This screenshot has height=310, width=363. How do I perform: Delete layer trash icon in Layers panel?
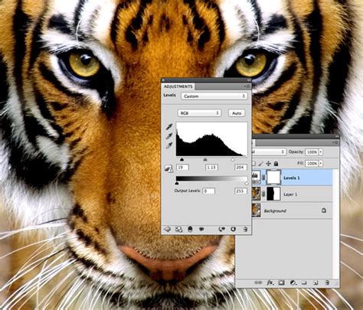(327, 282)
